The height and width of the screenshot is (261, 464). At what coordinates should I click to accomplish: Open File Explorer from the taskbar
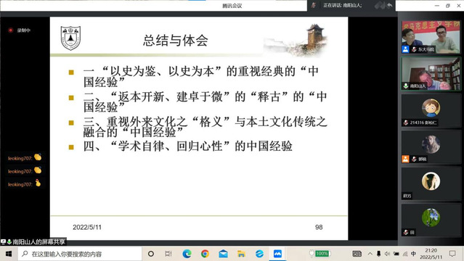point(241,254)
